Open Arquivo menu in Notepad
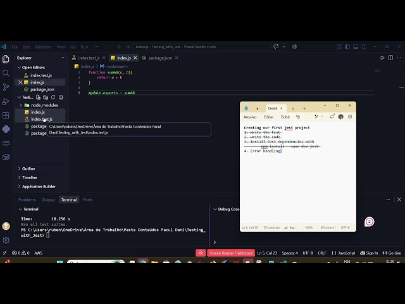The height and width of the screenshot is (304, 405). click(x=250, y=117)
